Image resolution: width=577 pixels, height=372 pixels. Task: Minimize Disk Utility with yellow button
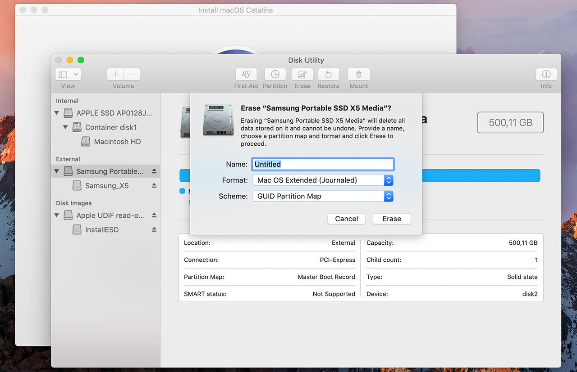(69, 60)
